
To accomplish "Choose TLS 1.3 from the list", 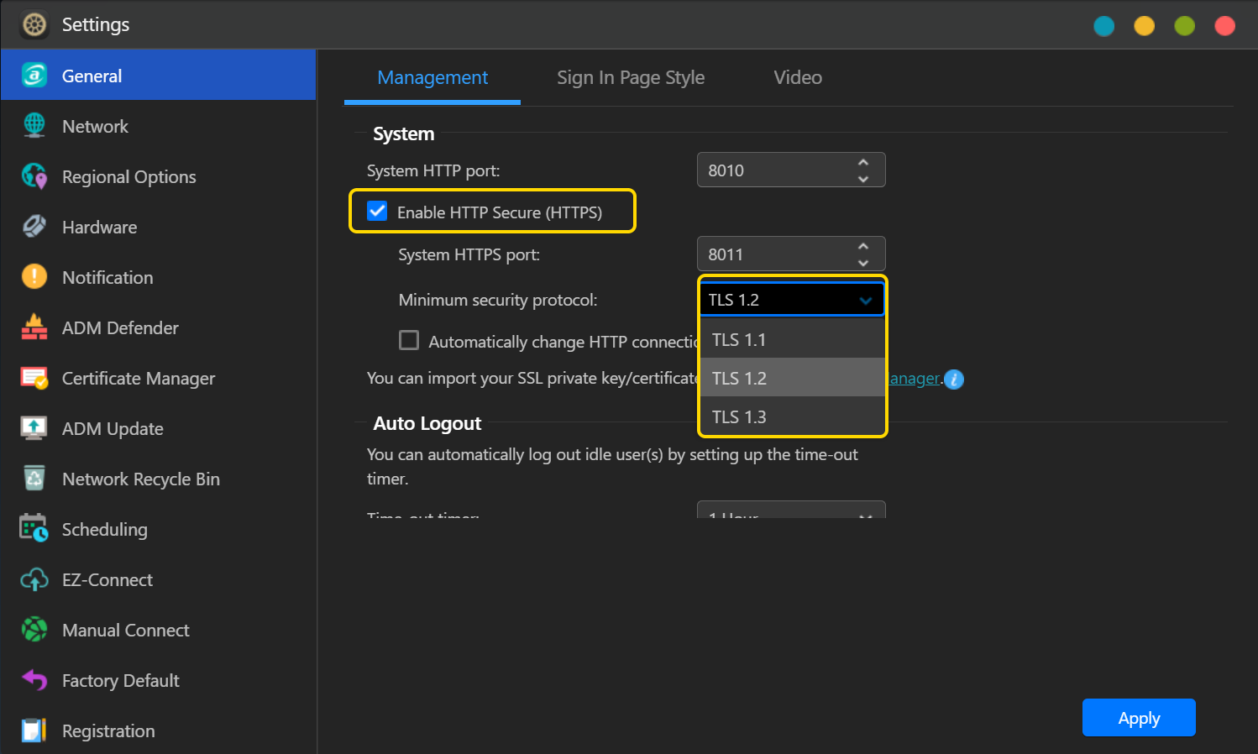I will [792, 416].
